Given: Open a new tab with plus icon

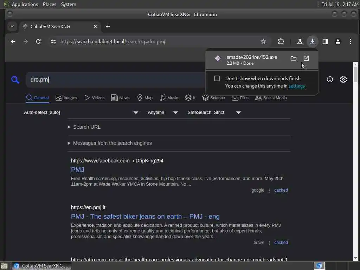Looking at the screenshot, I should pyautogui.click(x=108, y=26).
